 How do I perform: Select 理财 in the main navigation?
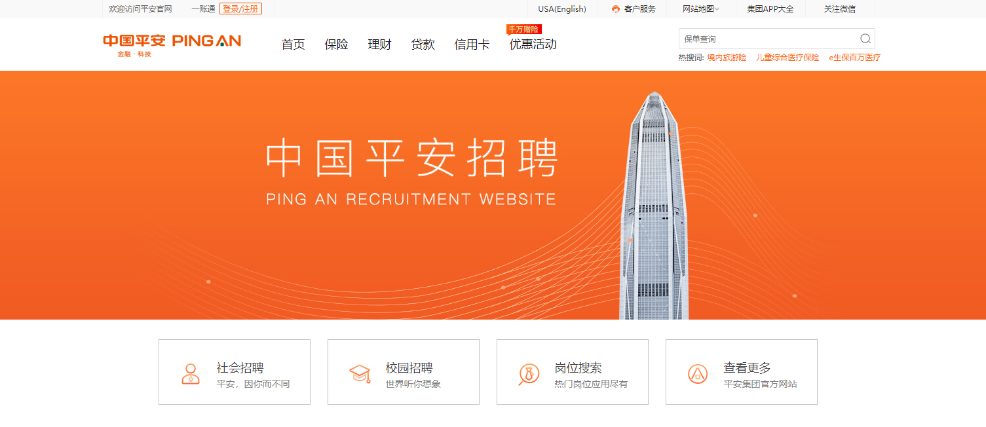pos(379,45)
